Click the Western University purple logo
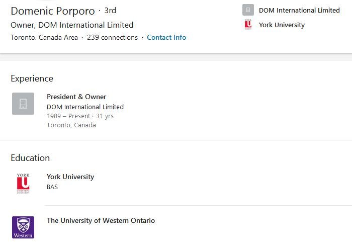The image size is (352, 245). [x=23, y=227]
